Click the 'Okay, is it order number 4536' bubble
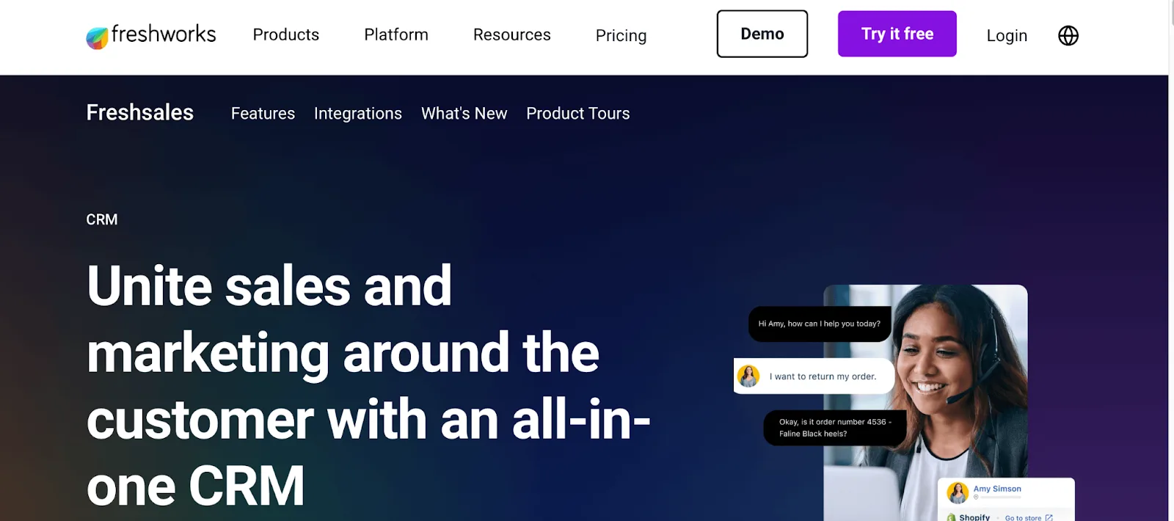The image size is (1174, 521). coord(835,428)
